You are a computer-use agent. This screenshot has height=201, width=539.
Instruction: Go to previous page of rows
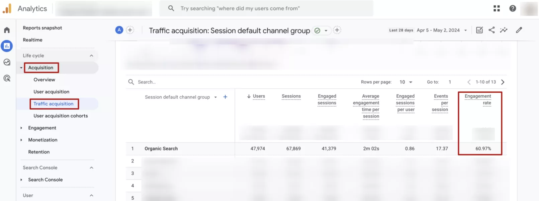click(x=469, y=82)
